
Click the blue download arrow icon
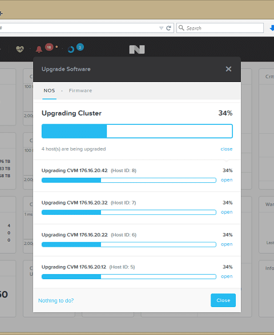272,28
